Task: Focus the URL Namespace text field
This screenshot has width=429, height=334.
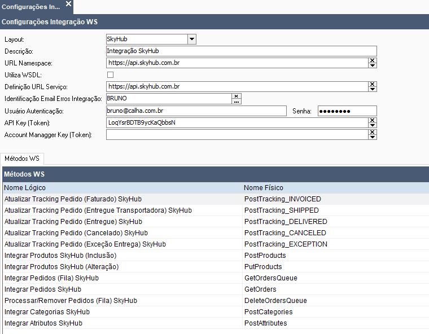Action: coord(237,63)
